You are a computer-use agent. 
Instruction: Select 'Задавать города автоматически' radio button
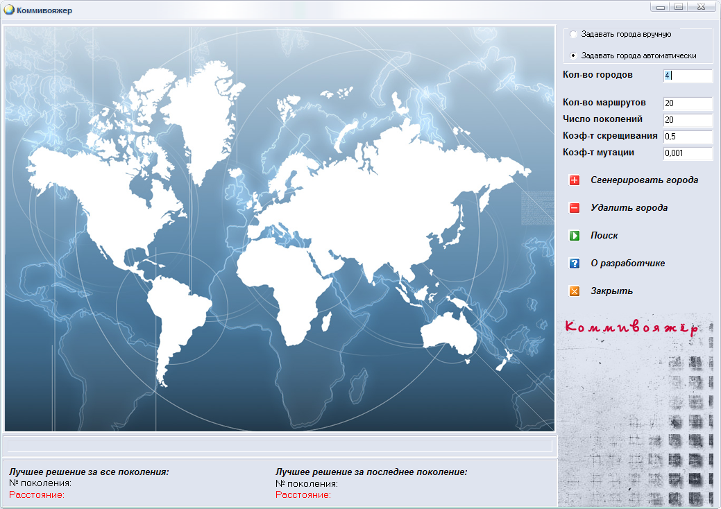(573, 55)
